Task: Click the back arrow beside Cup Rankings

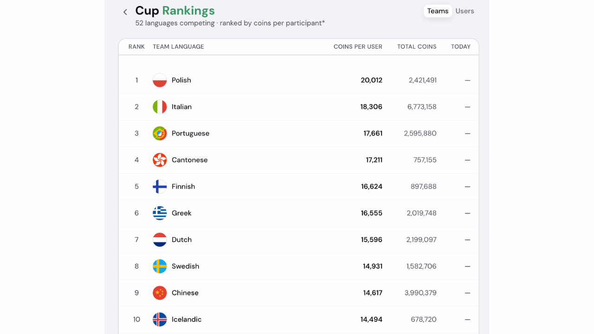Action: (125, 12)
